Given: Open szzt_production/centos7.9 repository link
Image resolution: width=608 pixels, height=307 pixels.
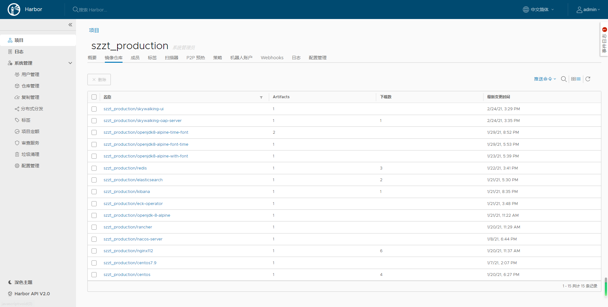Looking at the screenshot, I should click(130, 263).
